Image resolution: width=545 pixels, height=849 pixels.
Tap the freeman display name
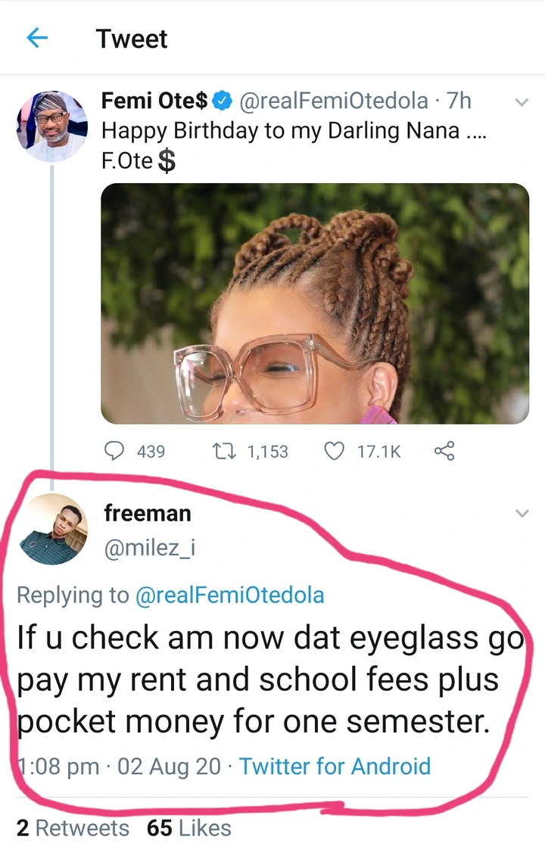[x=147, y=513]
